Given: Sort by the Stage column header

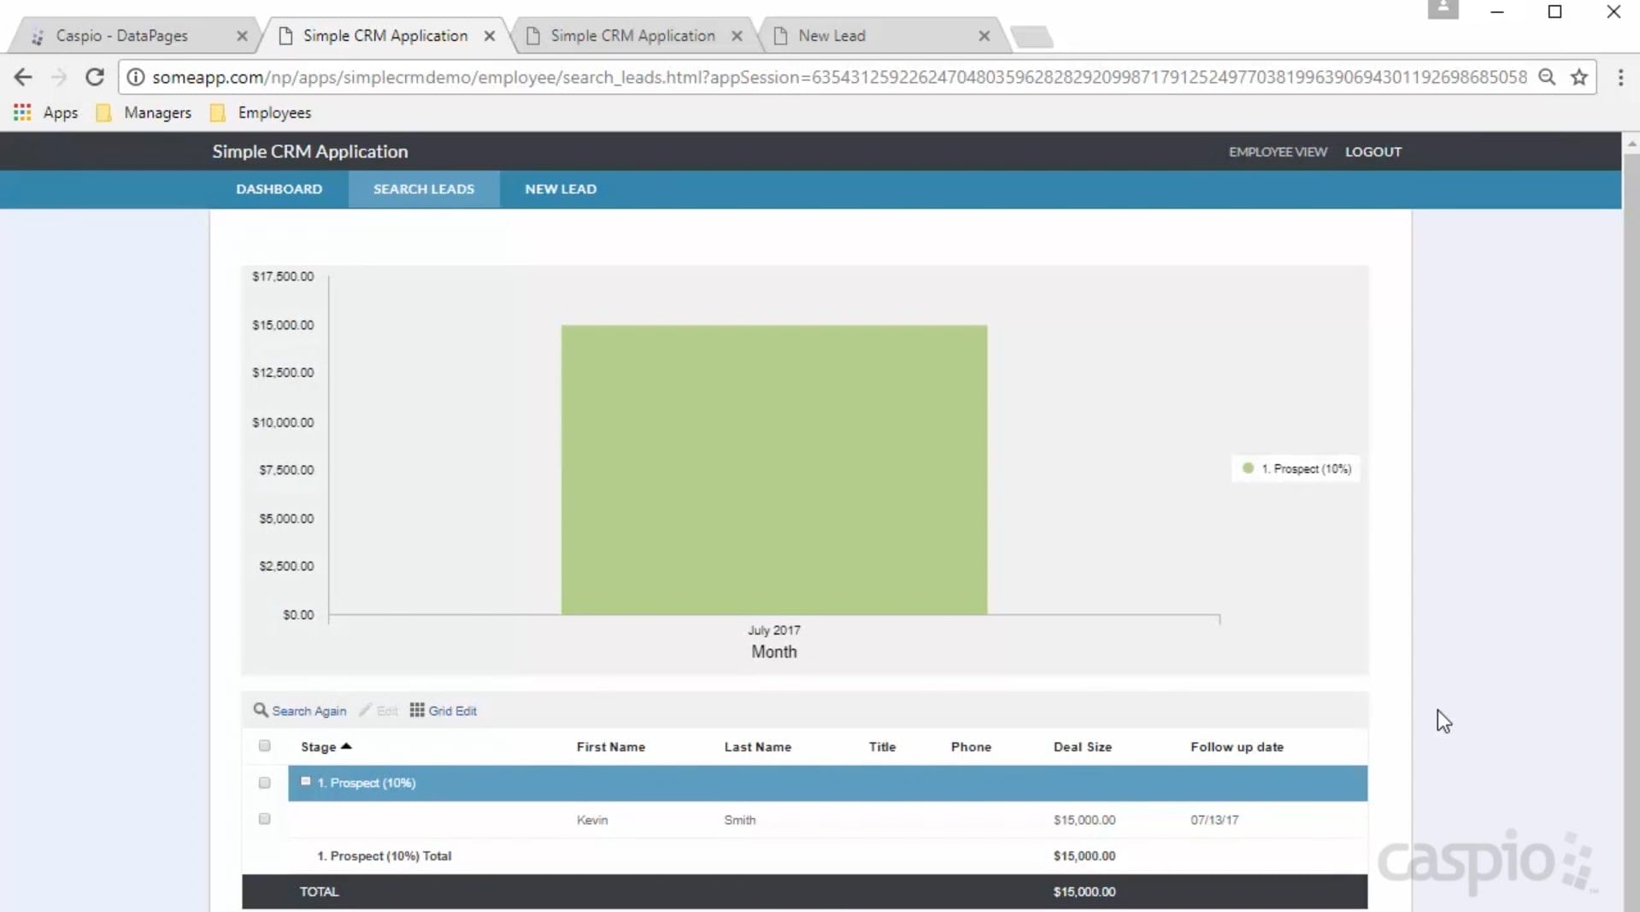Looking at the screenshot, I should tap(318, 747).
